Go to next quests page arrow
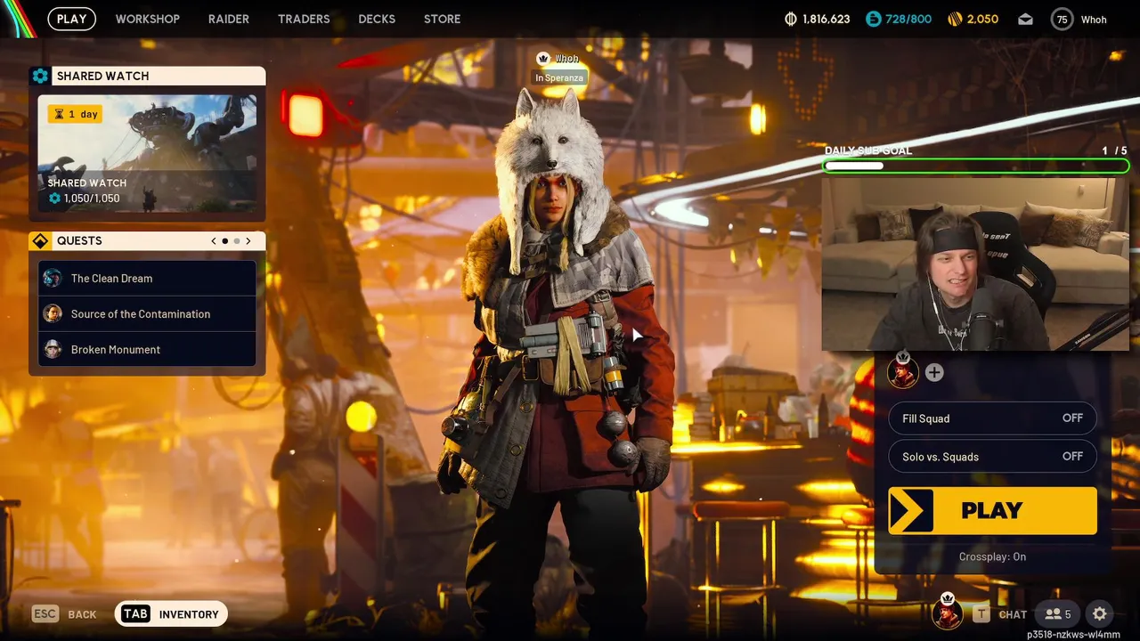1140x641 pixels. (248, 240)
